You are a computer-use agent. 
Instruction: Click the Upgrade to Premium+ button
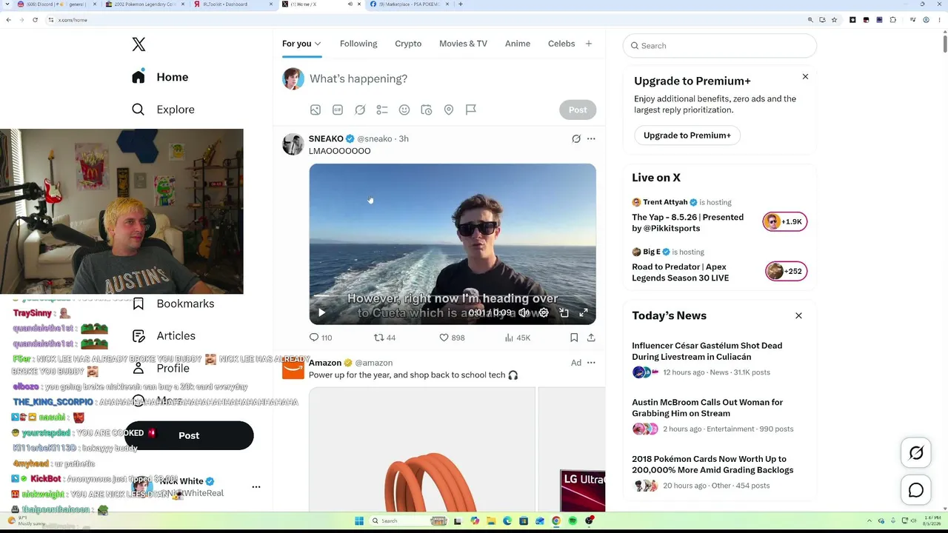pos(687,135)
